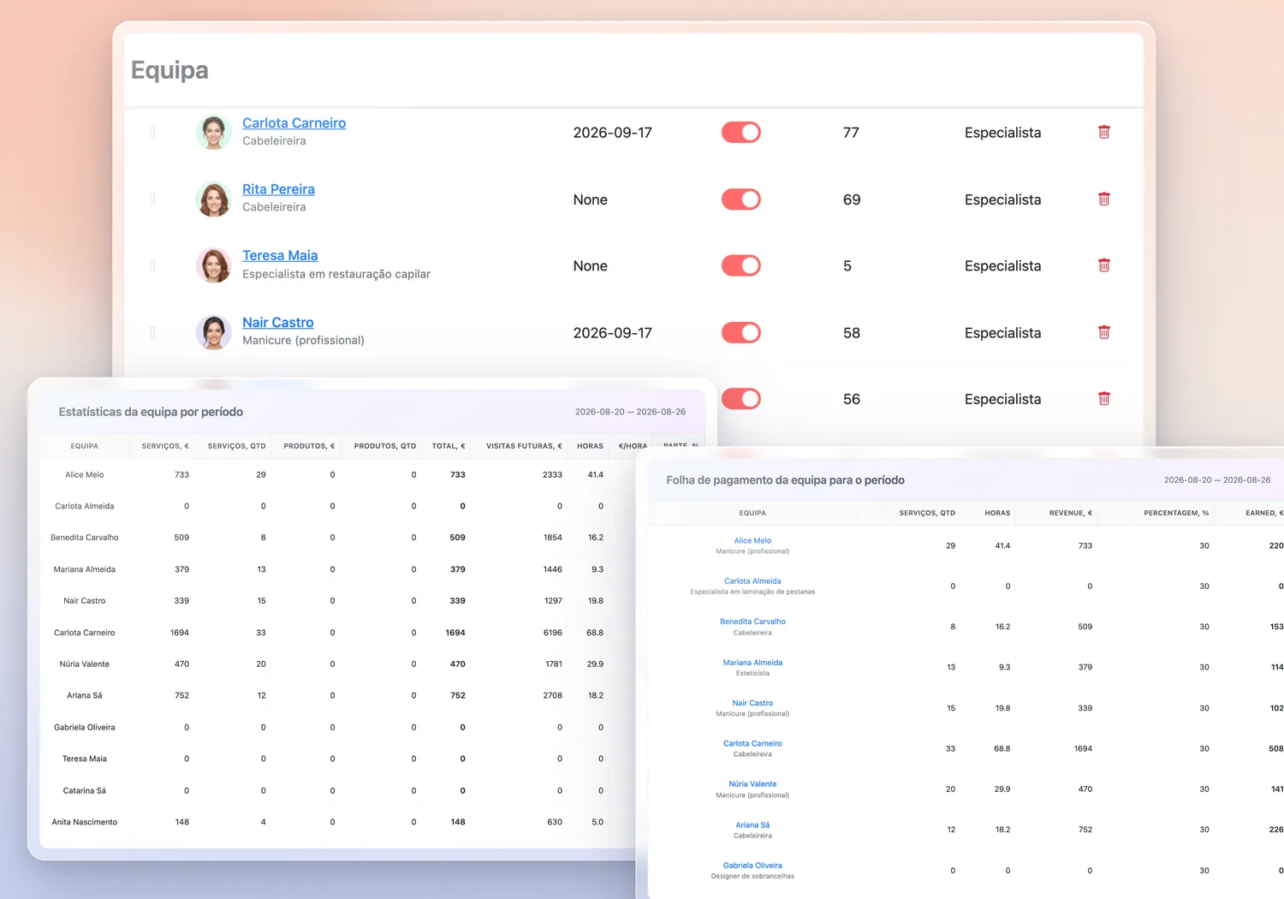This screenshot has height=899, width=1284.
Task: Click the "TOTAL, €" column header in statistics
Action: (449, 446)
